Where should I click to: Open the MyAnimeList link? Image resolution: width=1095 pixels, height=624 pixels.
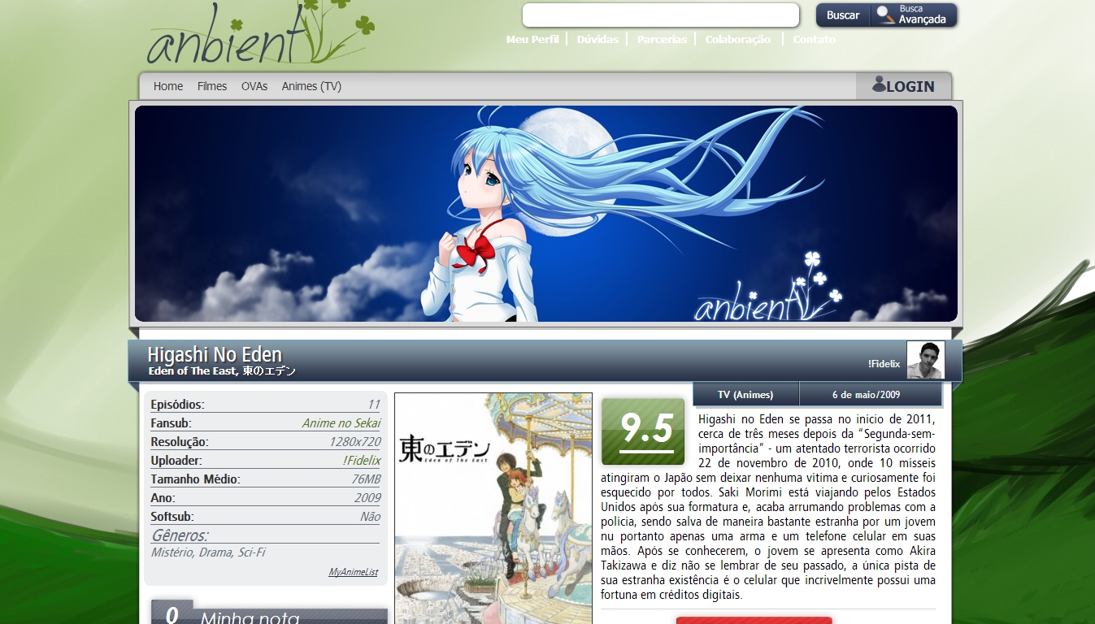coord(353,572)
